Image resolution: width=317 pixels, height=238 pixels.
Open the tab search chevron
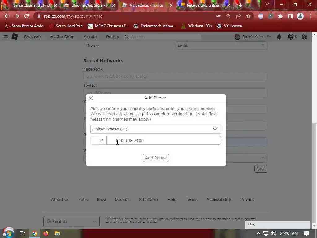[267, 4]
